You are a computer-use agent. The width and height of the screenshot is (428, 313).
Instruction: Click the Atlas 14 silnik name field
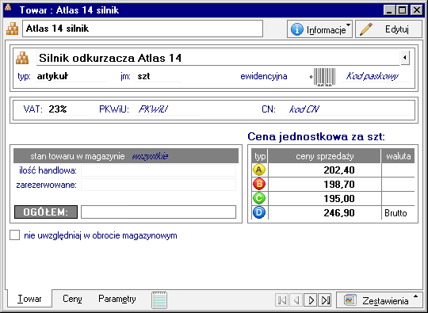point(143,29)
